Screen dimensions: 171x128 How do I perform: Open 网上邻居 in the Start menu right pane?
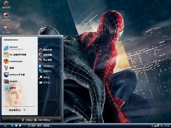point(45,60)
